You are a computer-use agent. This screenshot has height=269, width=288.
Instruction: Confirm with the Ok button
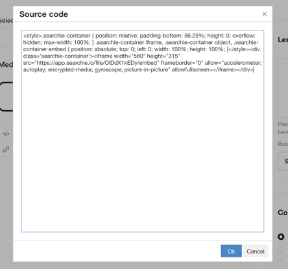tap(231, 251)
